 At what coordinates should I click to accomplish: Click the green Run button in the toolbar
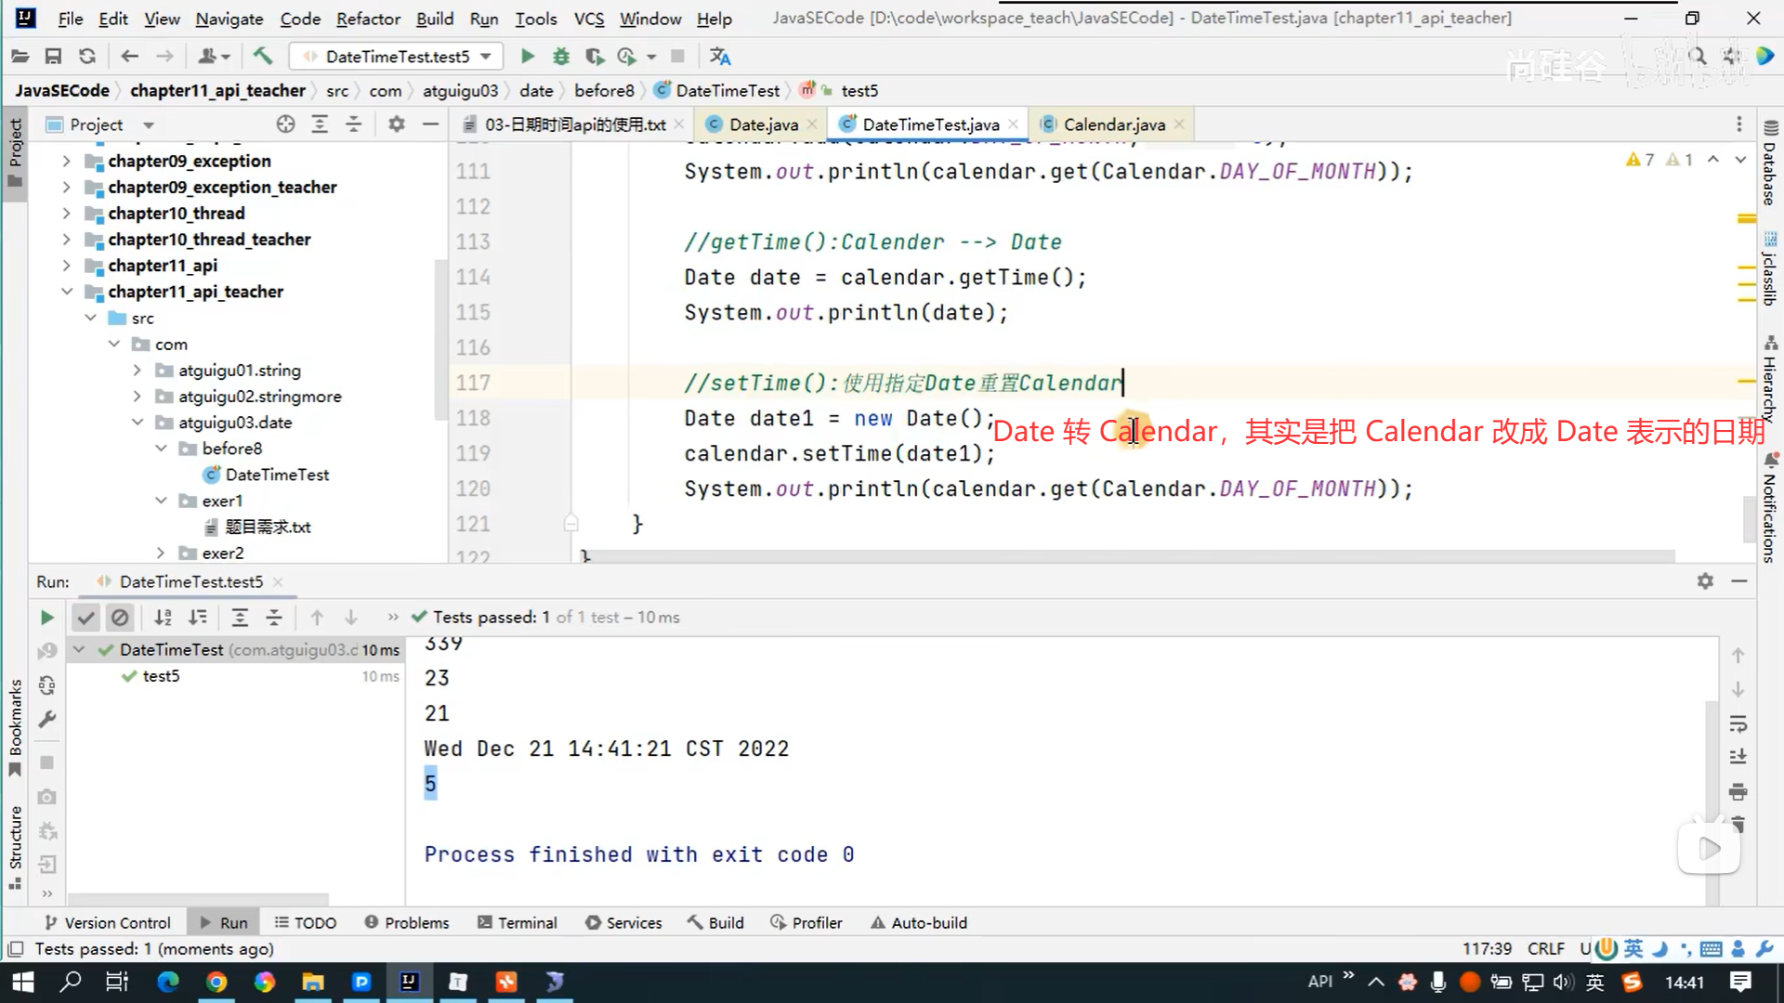527,57
